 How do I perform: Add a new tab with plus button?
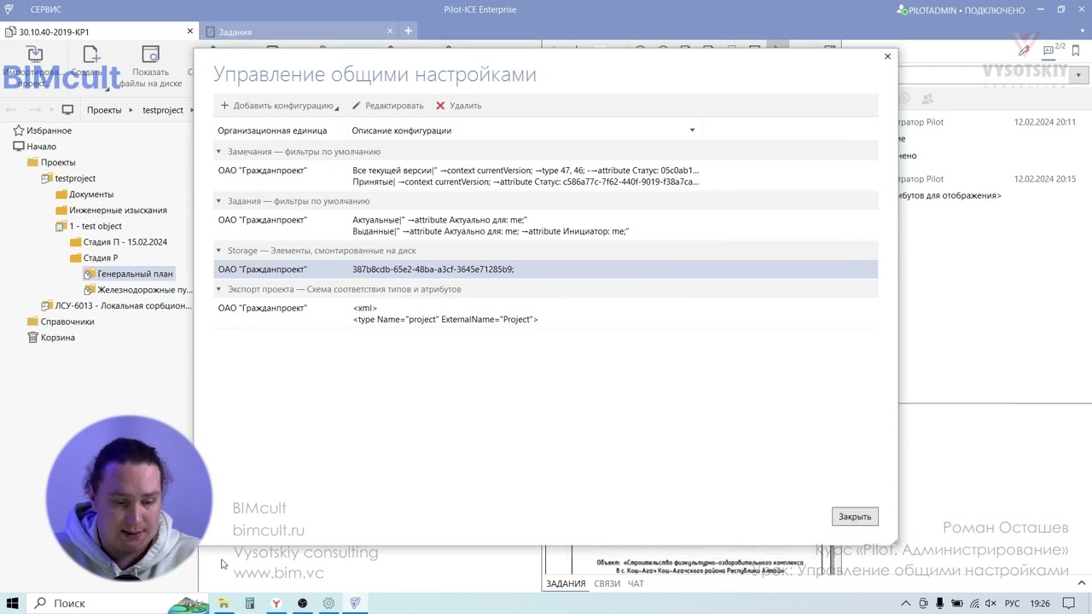click(x=408, y=32)
